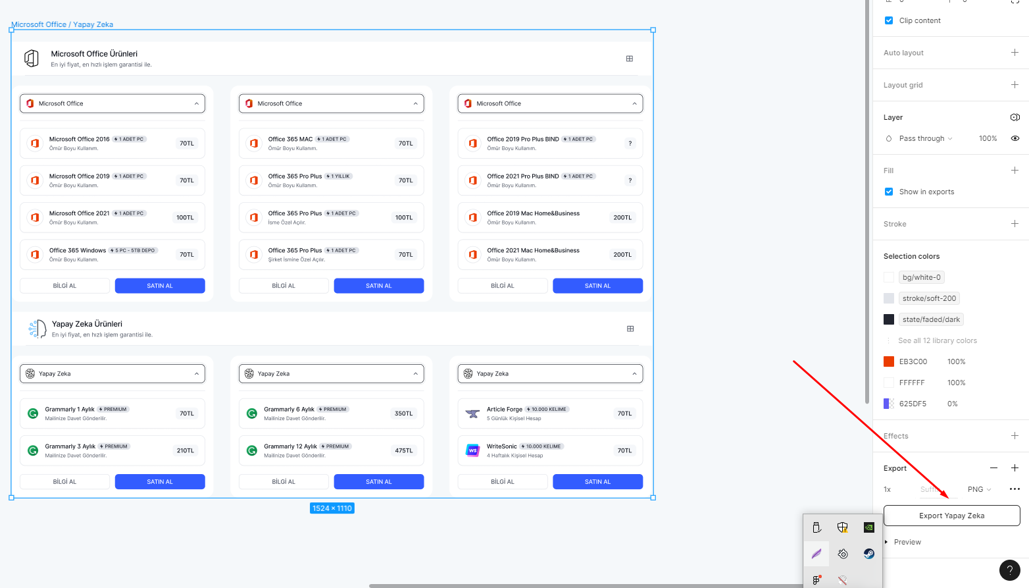Open Windows Security from the shield tray icon
1029x588 pixels.
tap(843, 527)
